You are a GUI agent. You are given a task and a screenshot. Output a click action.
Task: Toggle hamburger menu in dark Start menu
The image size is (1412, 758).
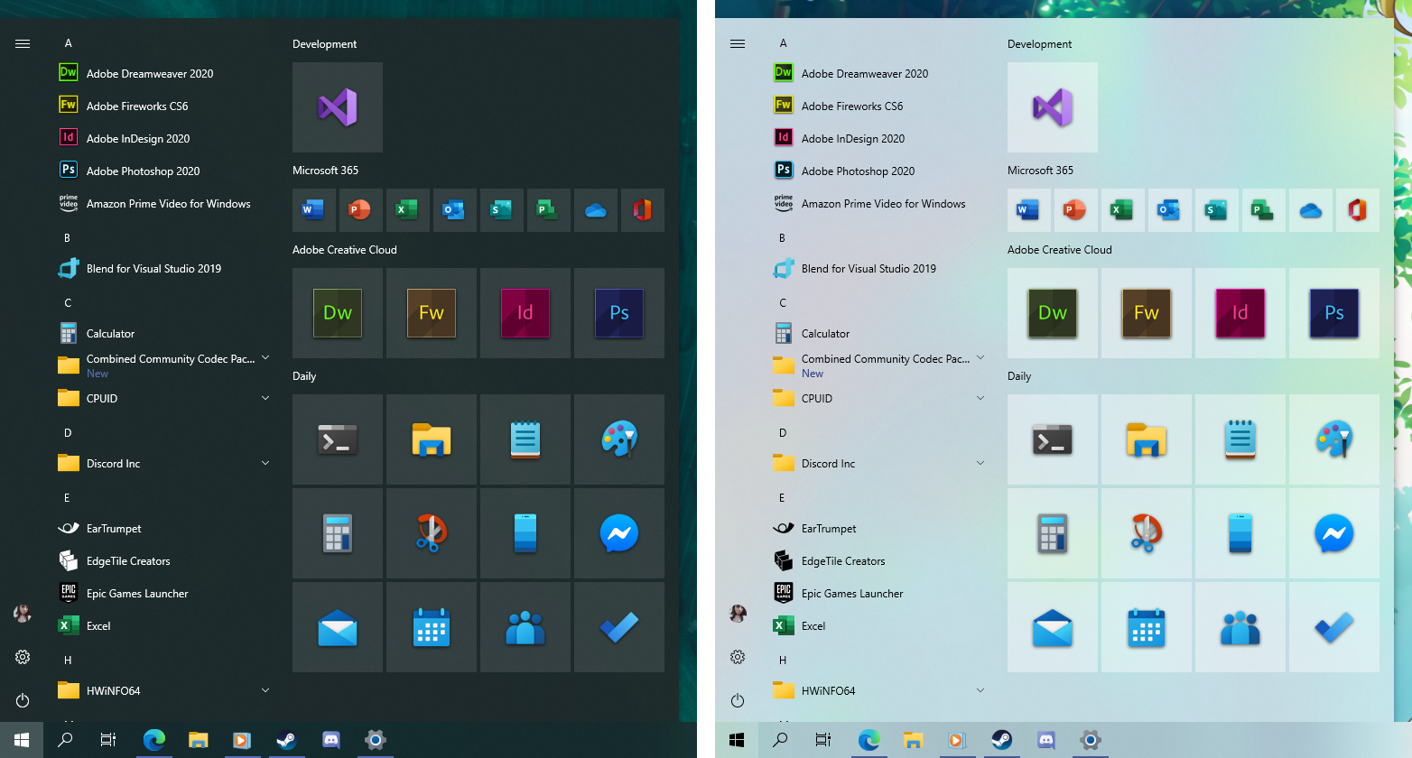click(23, 43)
